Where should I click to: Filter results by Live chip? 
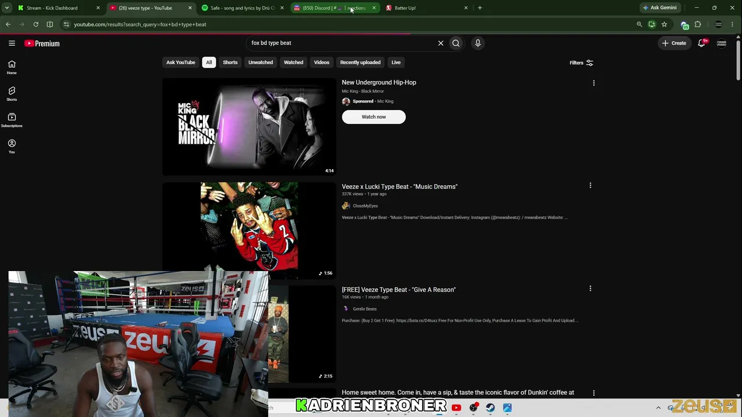[396, 63]
